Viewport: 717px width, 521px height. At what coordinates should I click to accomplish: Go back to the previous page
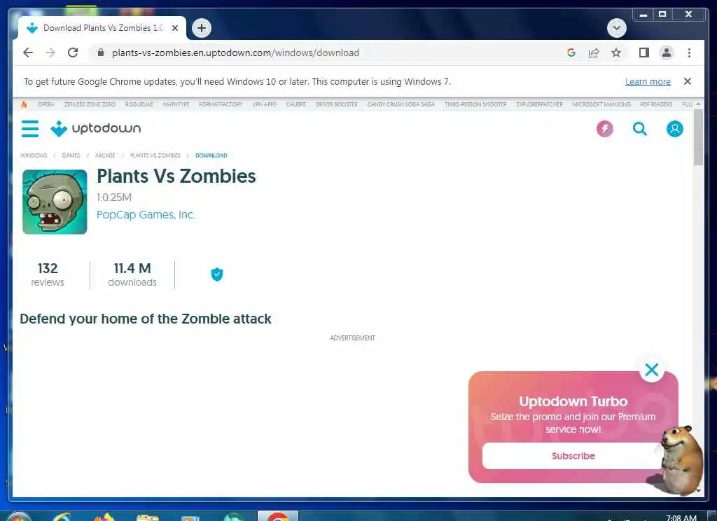(28, 53)
